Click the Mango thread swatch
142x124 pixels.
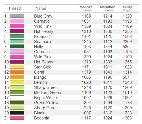tap(17, 77)
